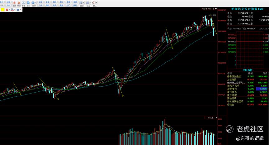Open the 香港恒生指数 row
The image size is (269, 145).
pyautogui.click(x=248, y=76)
